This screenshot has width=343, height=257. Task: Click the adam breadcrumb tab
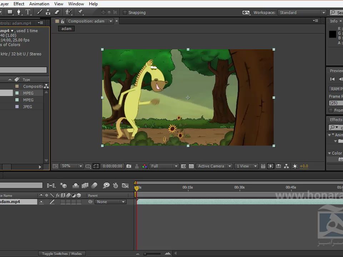point(66,29)
